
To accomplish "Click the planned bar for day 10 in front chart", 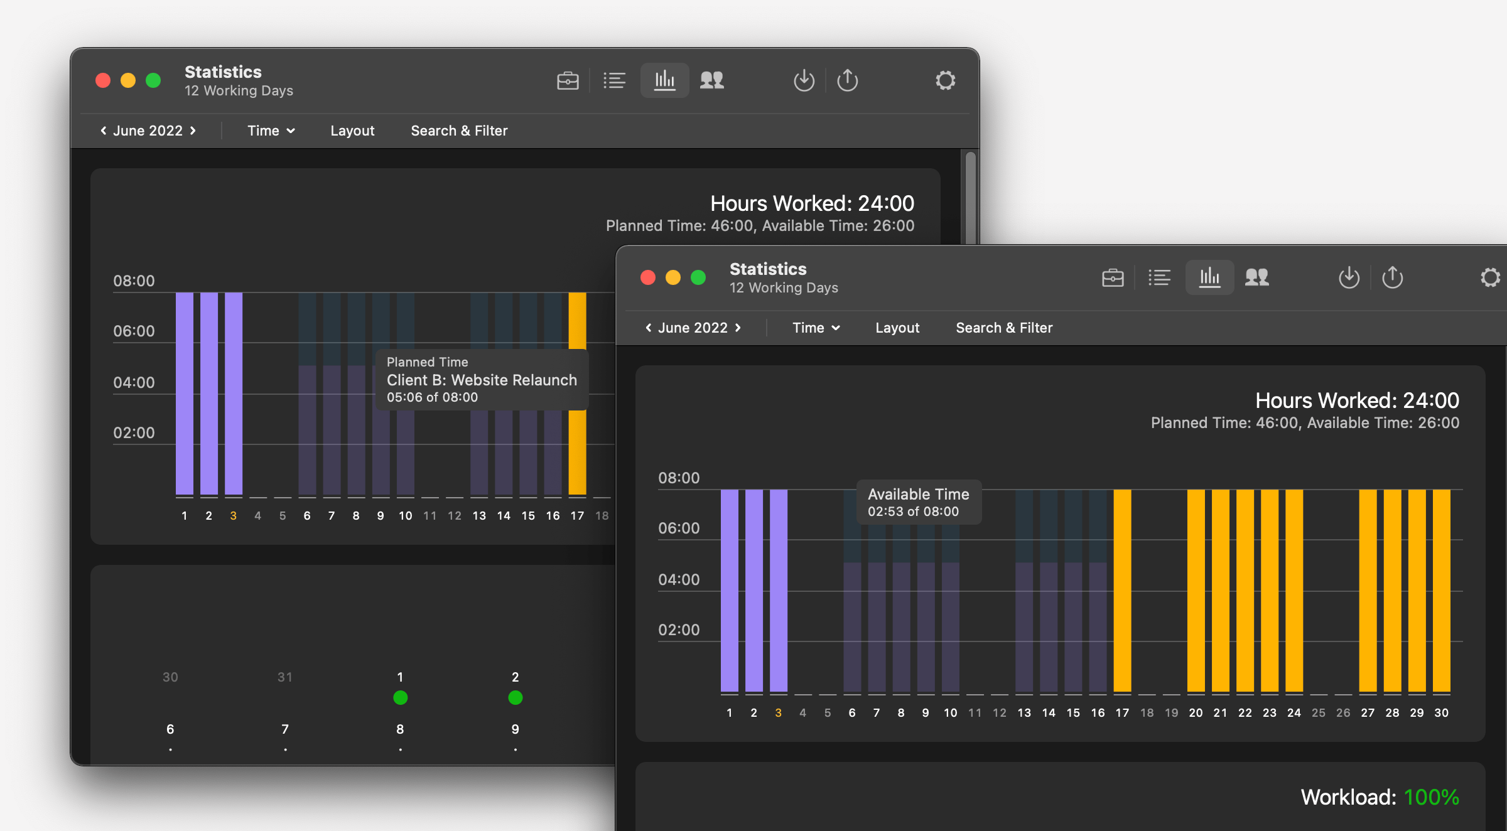I will pos(951,627).
